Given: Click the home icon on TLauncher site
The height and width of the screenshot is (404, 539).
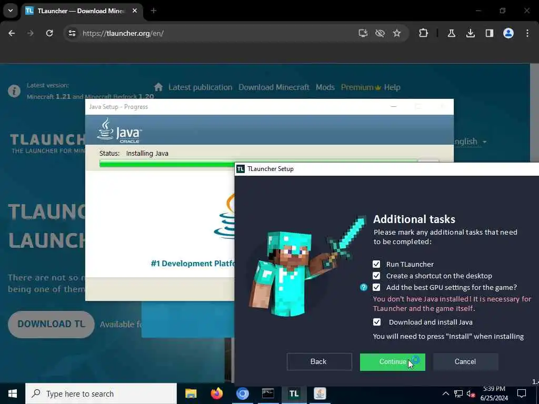Looking at the screenshot, I should click(x=158, y=87).
